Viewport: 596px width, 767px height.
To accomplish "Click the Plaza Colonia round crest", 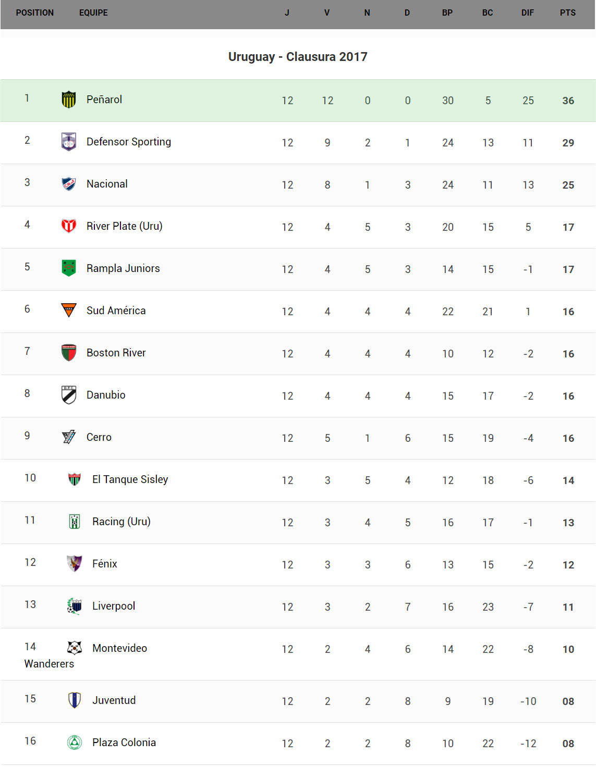I will tap(75, 743).
